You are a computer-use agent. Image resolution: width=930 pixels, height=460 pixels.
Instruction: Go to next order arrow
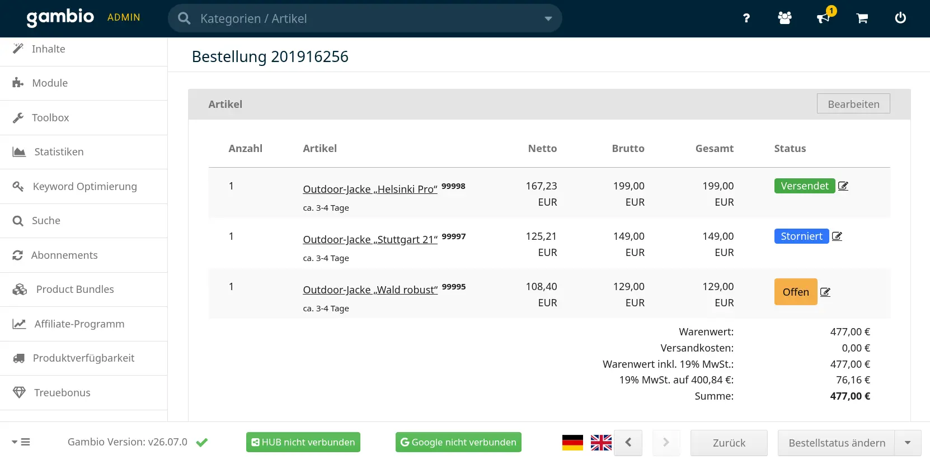(x=666, y=443)
